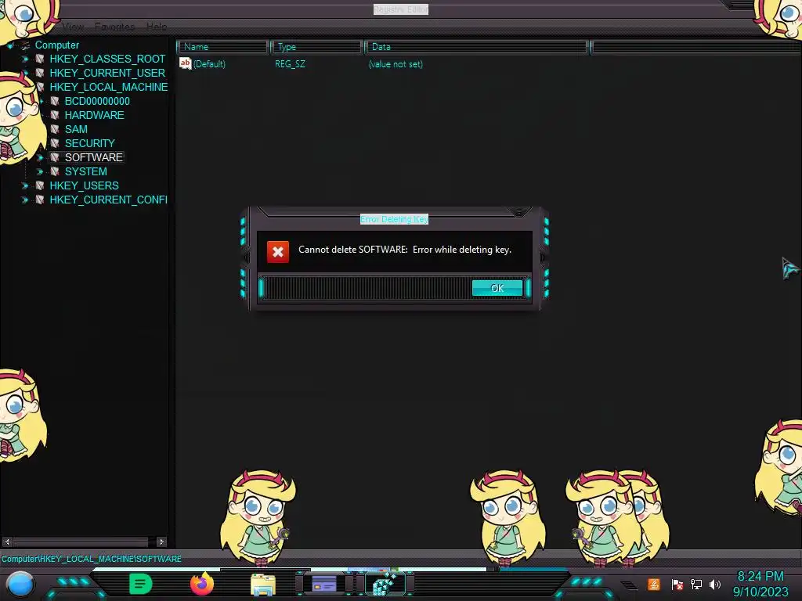Open File Explorer from the taskbar

point(263,585)
